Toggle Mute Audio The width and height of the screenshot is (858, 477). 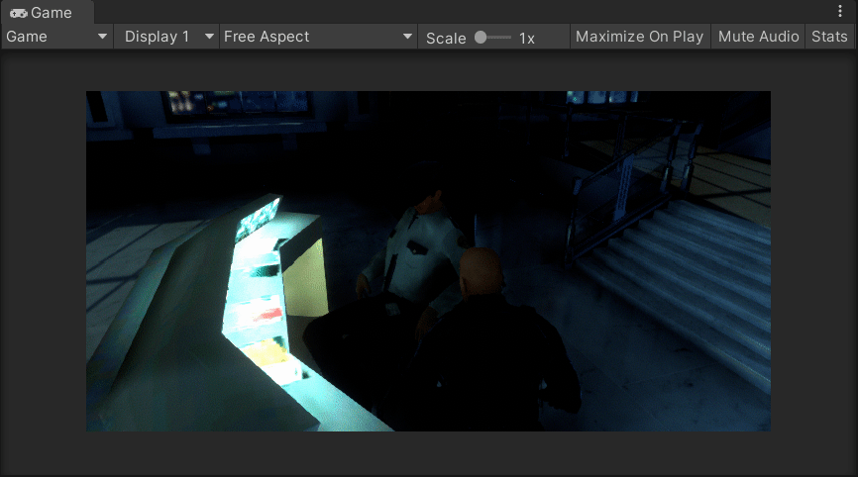[758, 37]
